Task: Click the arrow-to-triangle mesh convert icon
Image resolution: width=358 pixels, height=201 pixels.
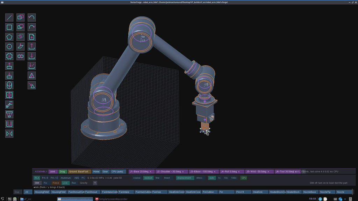Action: tap(31, 85)
